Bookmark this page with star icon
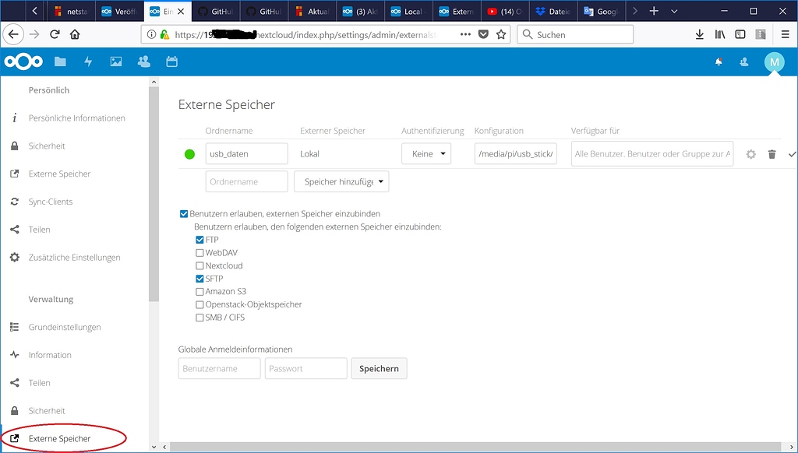This screenshot has height=453, width=798. click(501, 34)
